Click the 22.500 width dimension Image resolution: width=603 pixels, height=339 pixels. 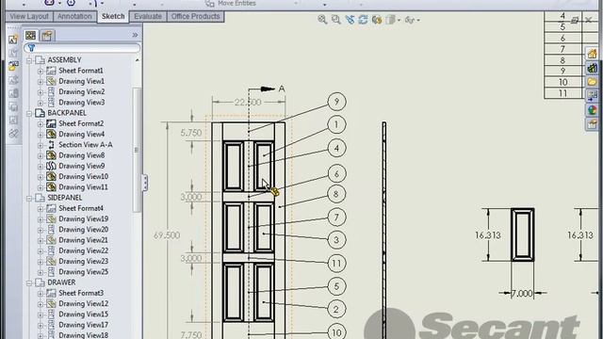tap(248, 103)
